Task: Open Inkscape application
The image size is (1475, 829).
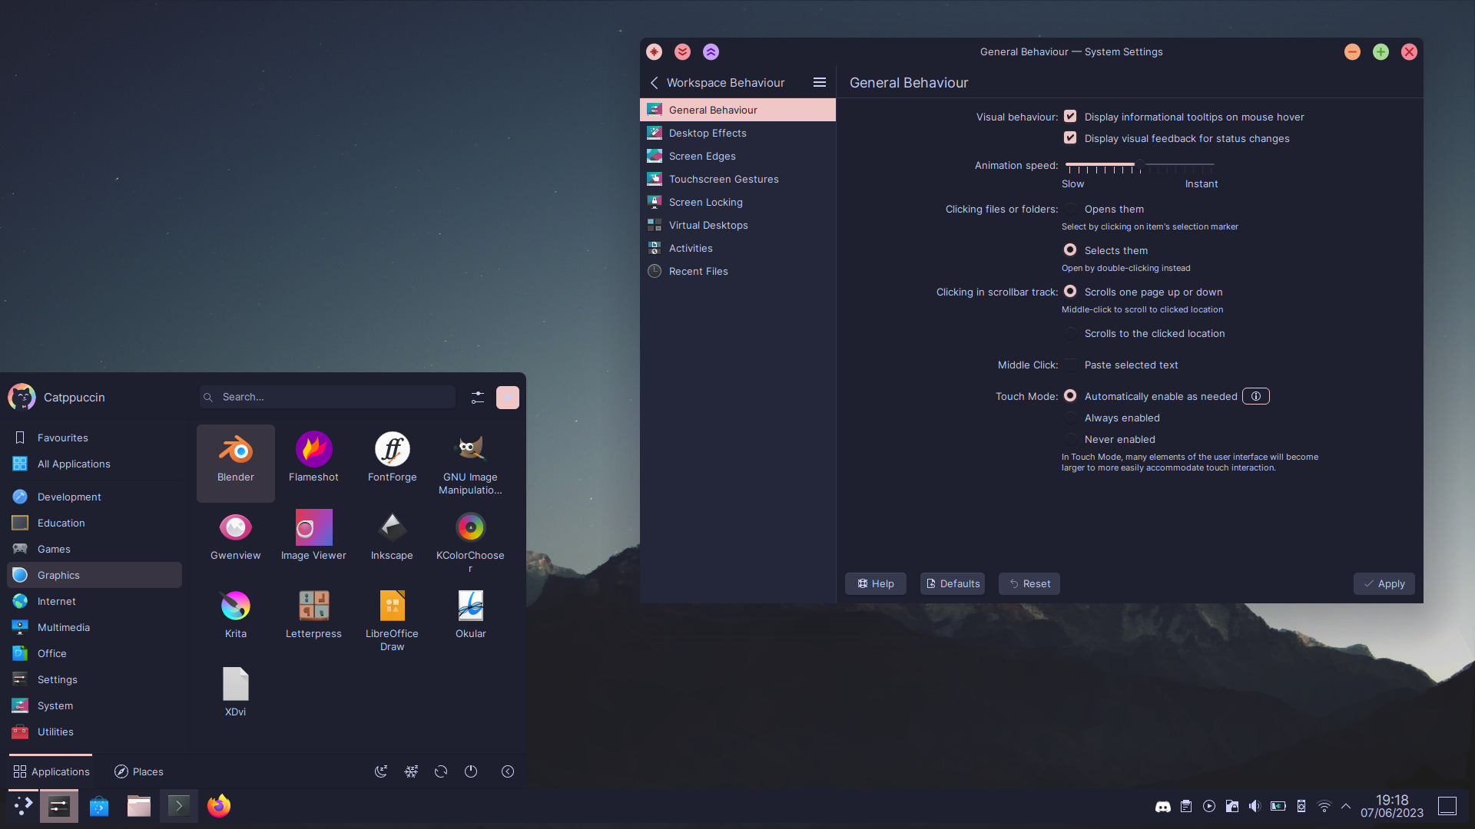Action: [x=392, y=537]
